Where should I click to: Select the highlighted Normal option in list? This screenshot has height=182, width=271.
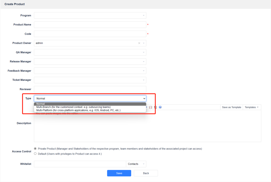41,104
